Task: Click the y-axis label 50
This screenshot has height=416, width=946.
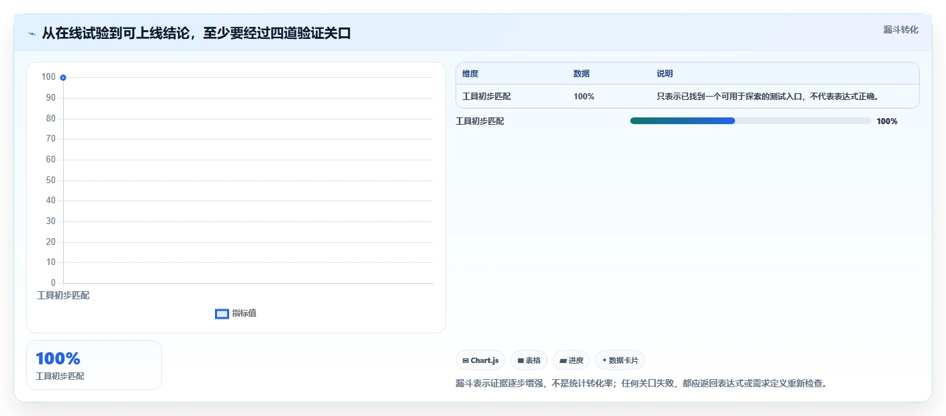Action: [50, 180]
